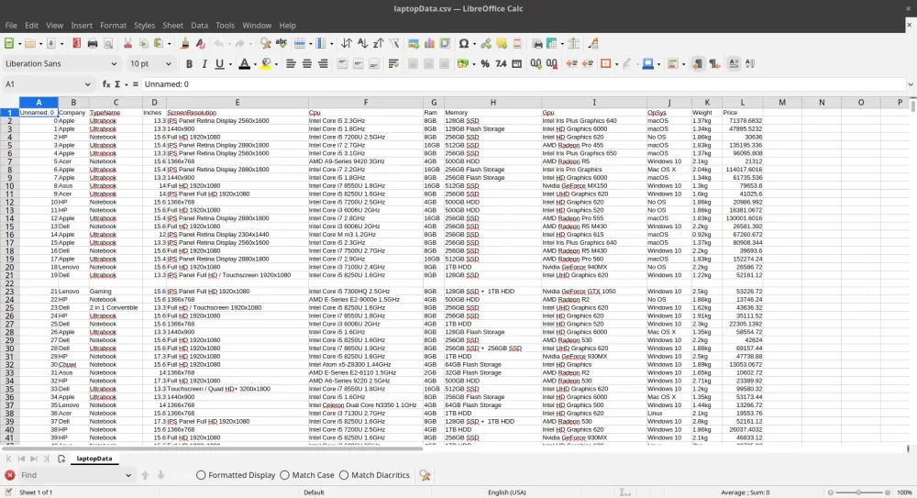Insert Image via toolbar icon

coord(414,43)
